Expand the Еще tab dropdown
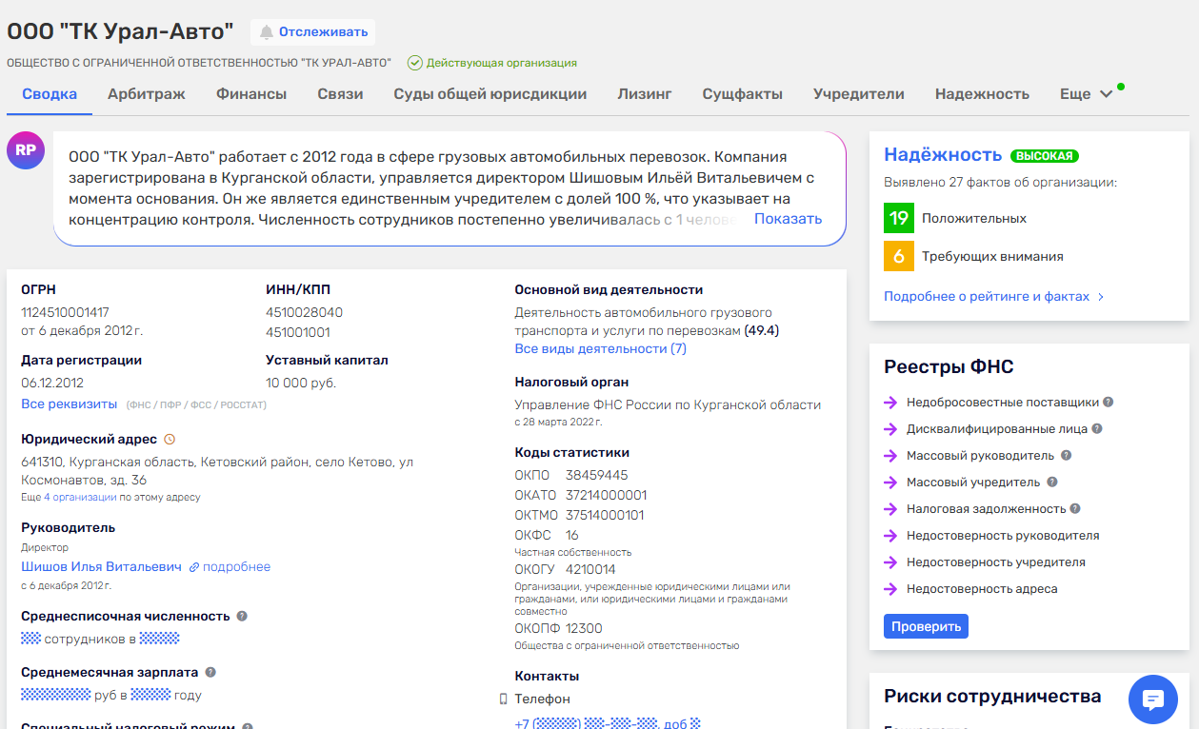Image resolution: width=1199 pixels, height=729 pixels. (1087, 94)
